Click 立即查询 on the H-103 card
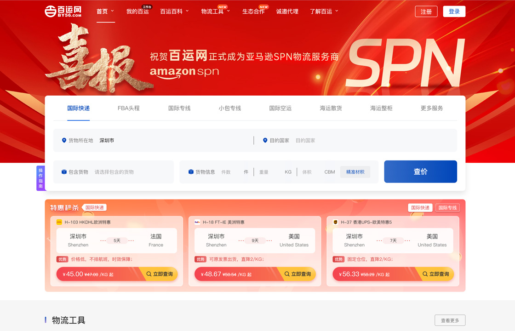This screenshot has height=331, width=515. coord(160,274)
